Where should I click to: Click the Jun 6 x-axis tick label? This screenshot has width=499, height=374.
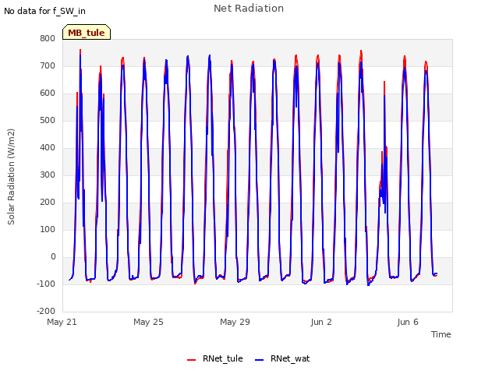coord(408,322)
